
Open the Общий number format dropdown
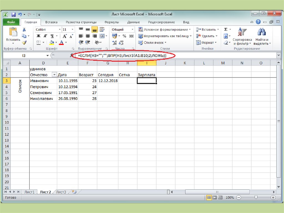click(132, 29)
